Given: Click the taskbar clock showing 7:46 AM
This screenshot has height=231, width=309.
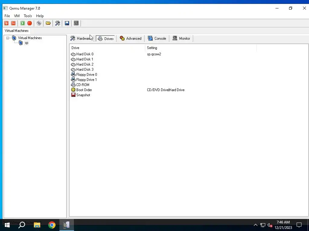Looking at the screenshot, I should [283, 225].
